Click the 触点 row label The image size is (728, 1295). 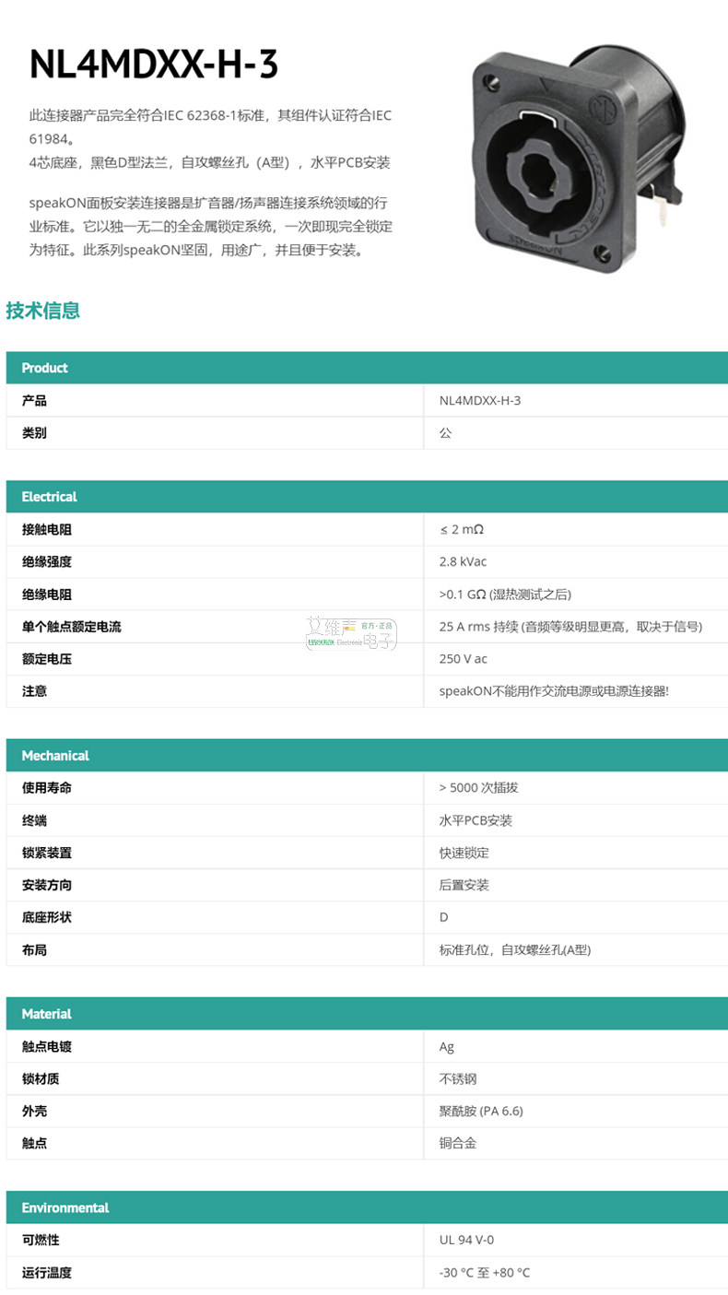[x=34, y=1143]
